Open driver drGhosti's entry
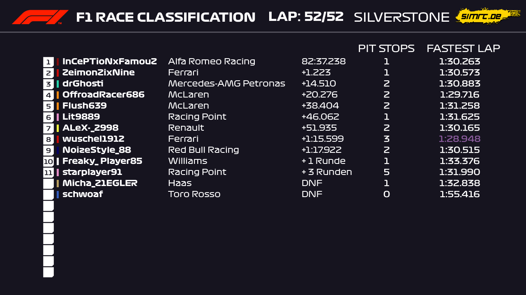Screen dimensions: 526x295 83,84
